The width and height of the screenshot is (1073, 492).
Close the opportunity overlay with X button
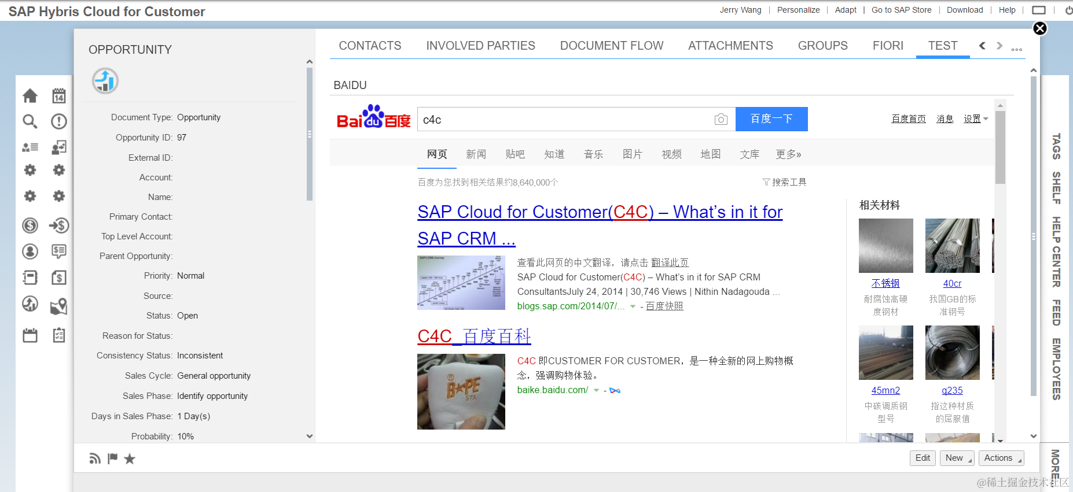pyautogui.click(x=1040, y=28)
